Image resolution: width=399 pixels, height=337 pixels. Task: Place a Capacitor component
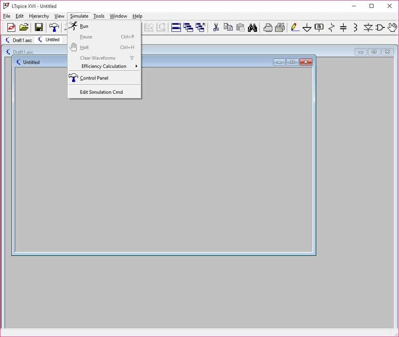point(343,27)
